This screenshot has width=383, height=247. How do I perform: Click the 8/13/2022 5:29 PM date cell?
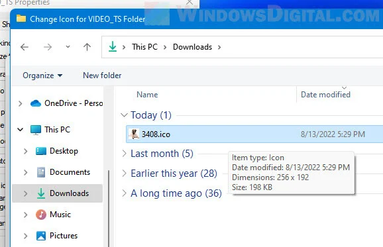(333, 134)
